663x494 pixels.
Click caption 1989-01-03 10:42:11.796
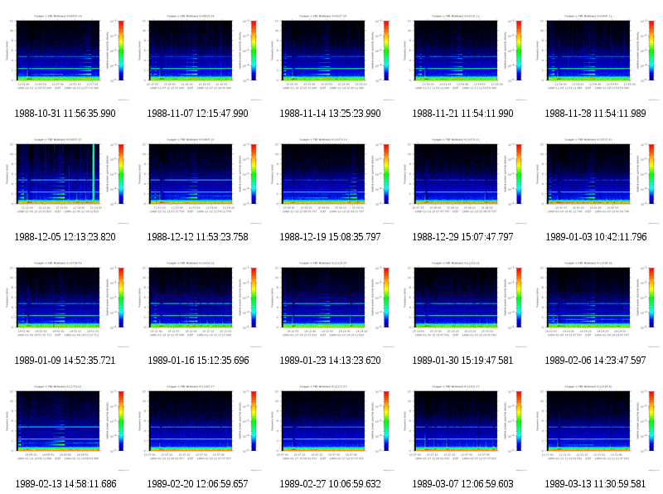pyautogui.click(x=596, y=237)
